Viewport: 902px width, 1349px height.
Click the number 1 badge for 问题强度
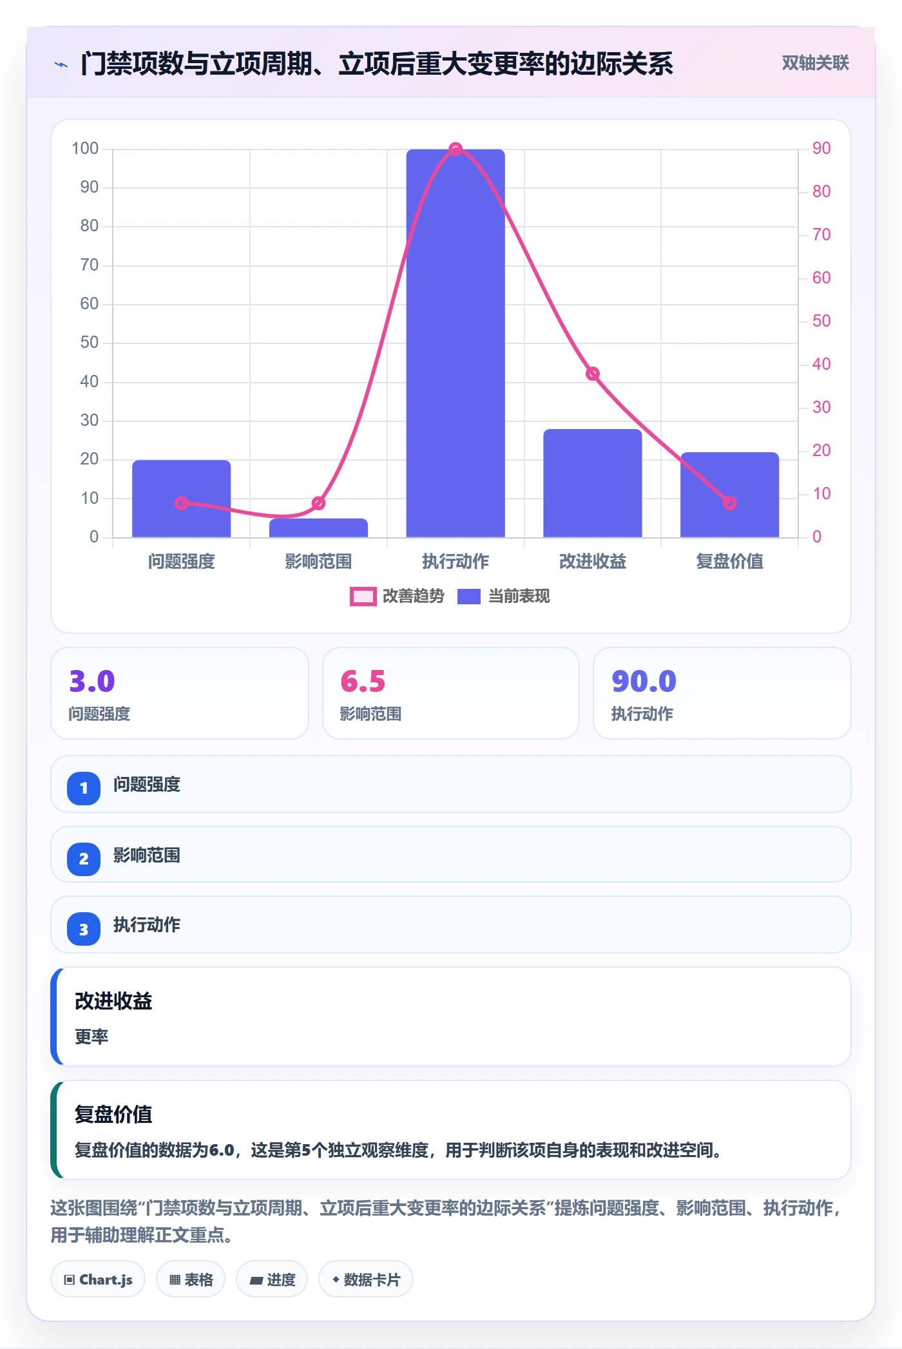[84, 788]
